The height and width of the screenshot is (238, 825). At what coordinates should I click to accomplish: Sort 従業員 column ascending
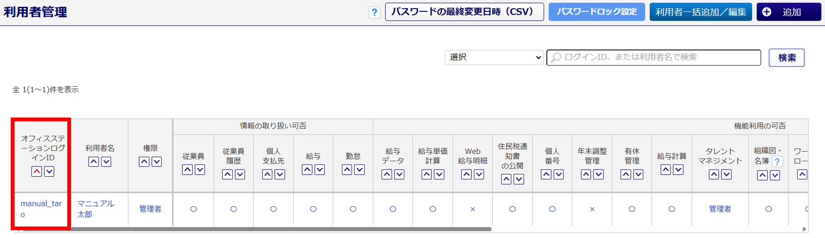click(187, 169)
